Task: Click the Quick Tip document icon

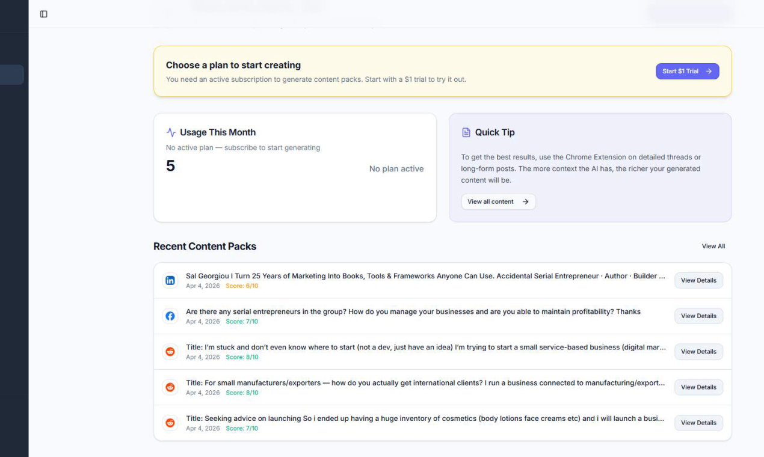Action: coord(466,132)
